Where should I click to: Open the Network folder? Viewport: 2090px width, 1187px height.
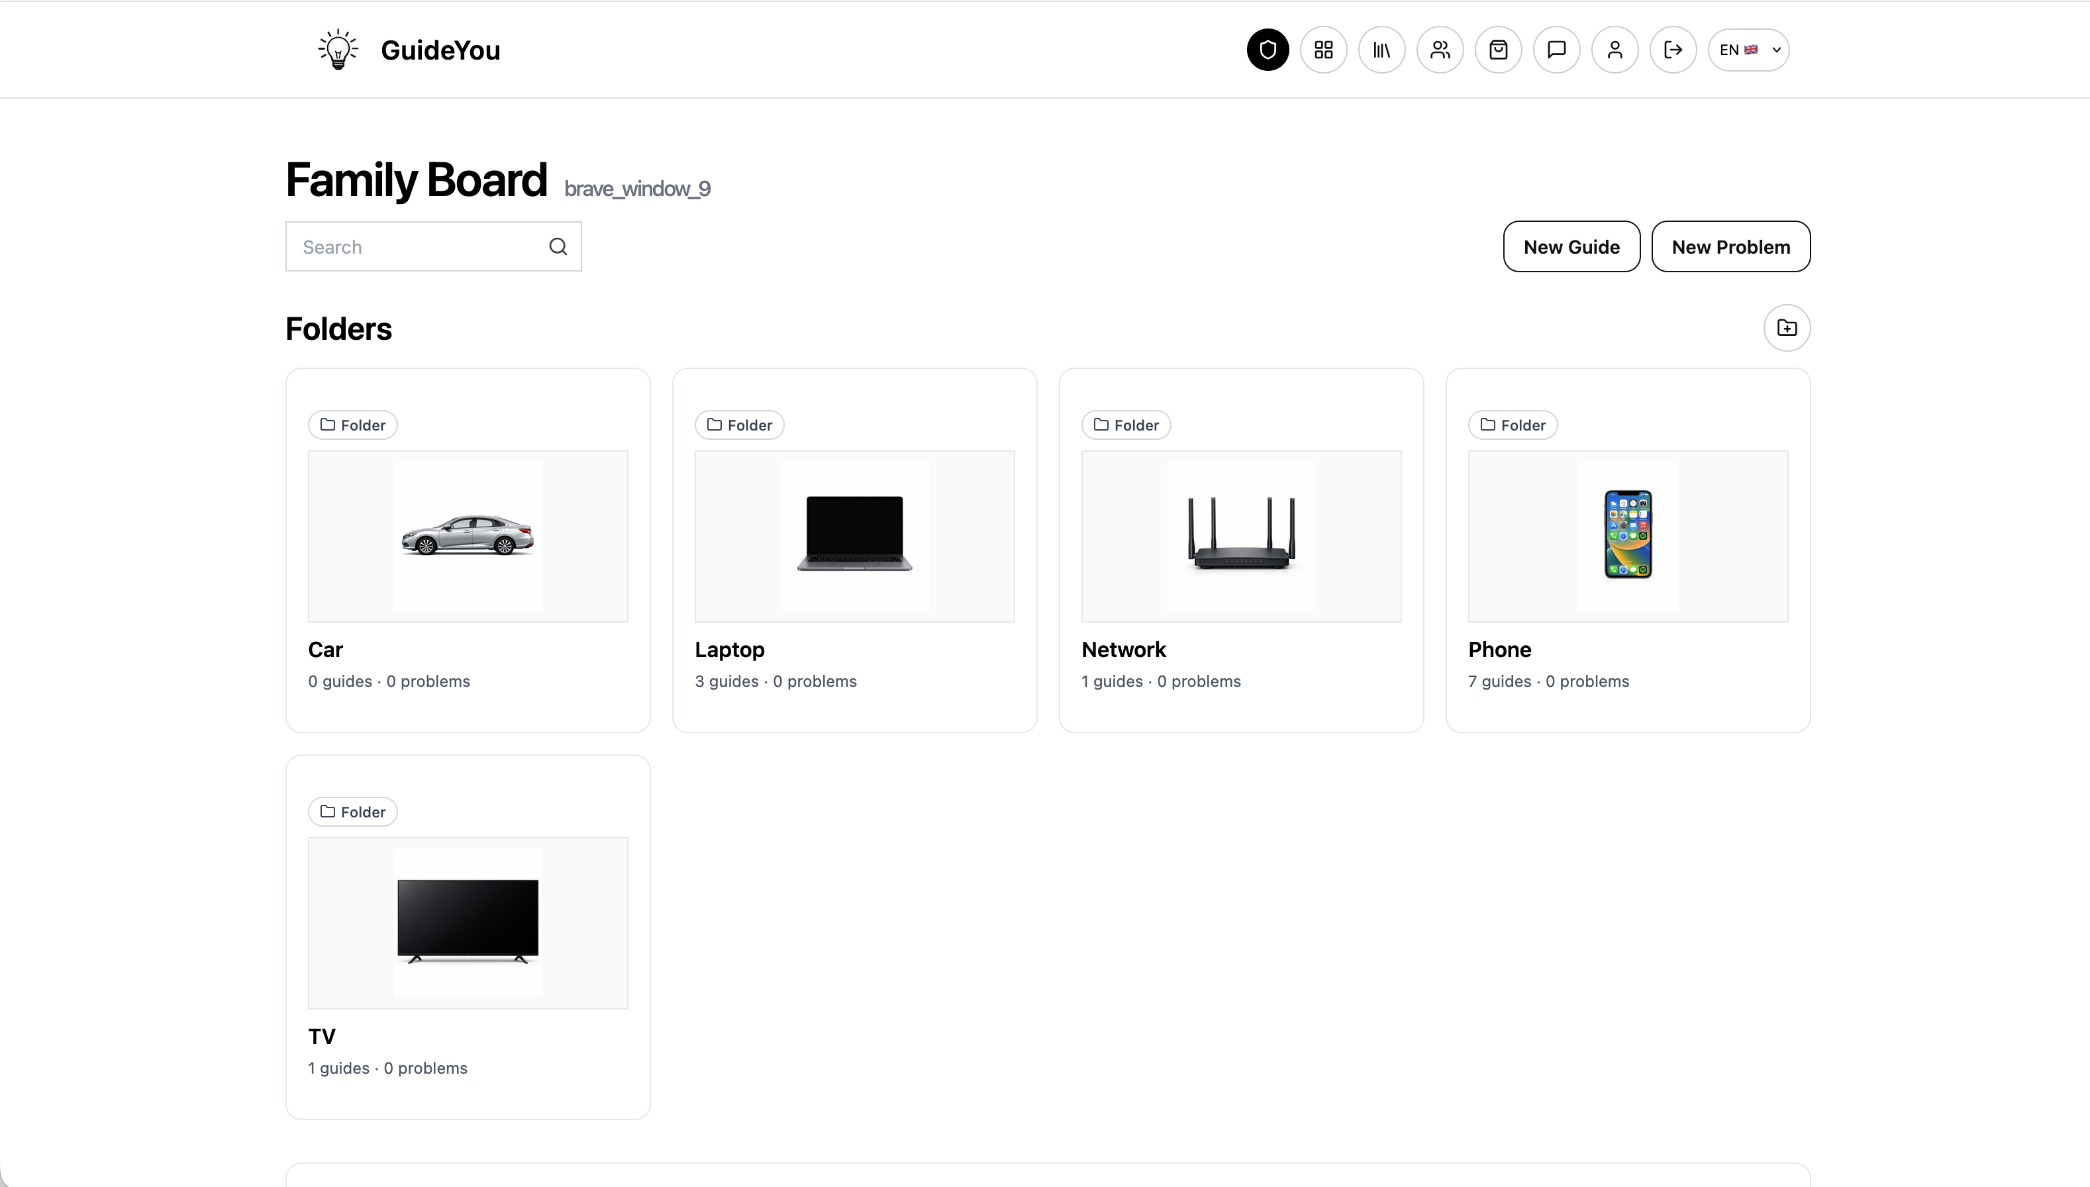[1124, 650]
